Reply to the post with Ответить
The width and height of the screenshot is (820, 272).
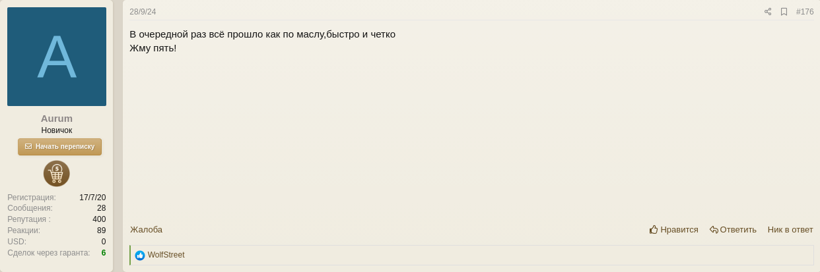pos(733,229)
